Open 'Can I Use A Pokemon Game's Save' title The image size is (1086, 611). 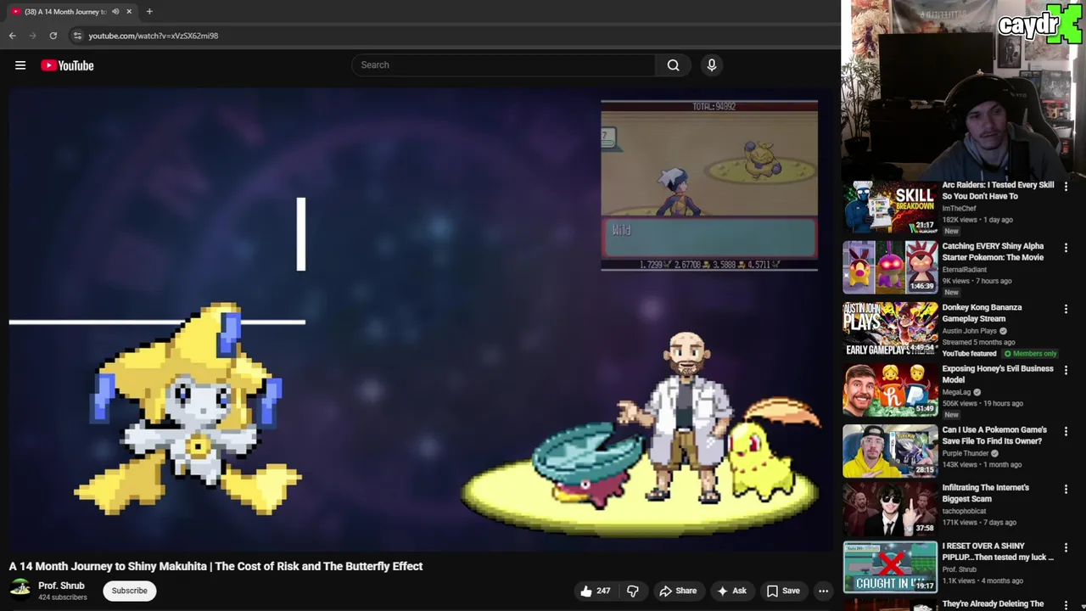tap(994, 435)
